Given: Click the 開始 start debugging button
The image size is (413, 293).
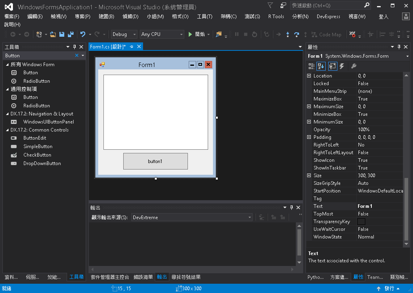Looking at the screenshot, I should (x=196, y=34).
